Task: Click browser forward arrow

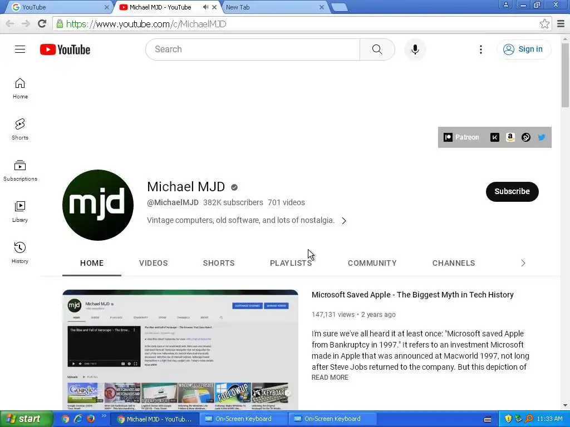Action: coord(26,24)
